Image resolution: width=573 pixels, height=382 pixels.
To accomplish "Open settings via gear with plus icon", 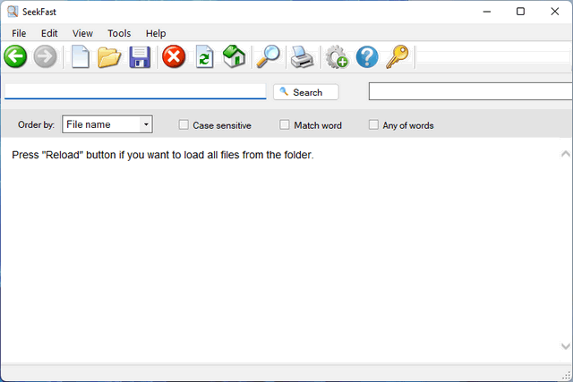I will [337, 57].
